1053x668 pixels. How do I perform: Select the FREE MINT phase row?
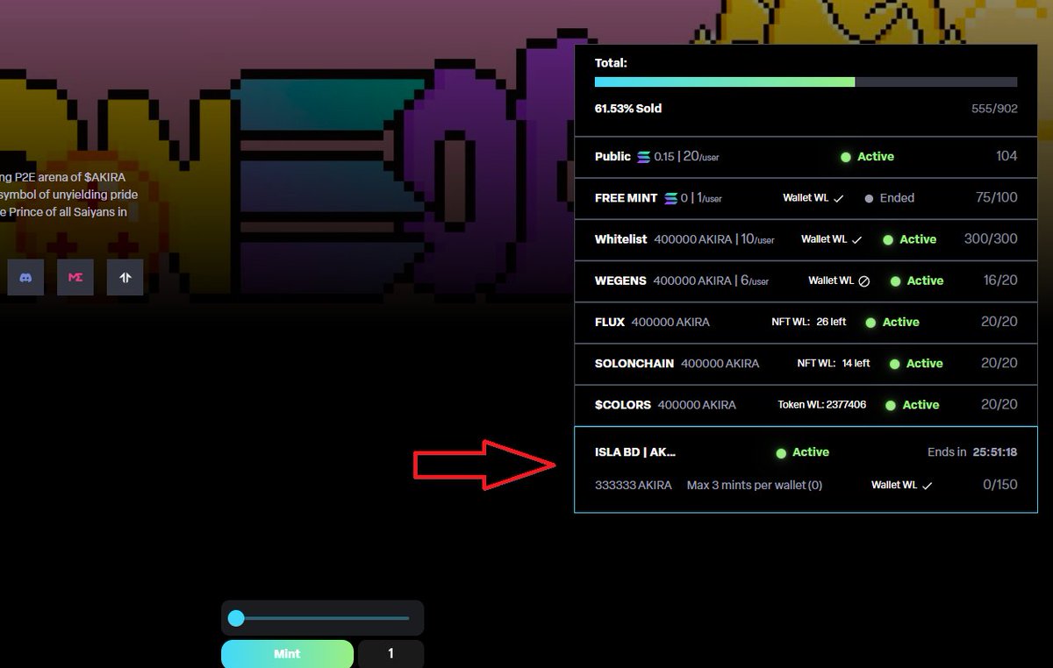[806, 198]
